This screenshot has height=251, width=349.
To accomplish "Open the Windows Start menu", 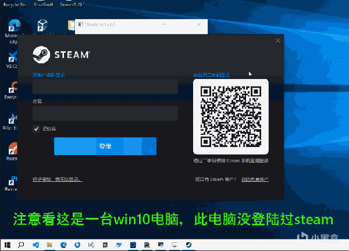I will pos(8,245).
